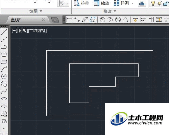The height and width of the screenshot is (135, 169).
Task: Select the Point tool
Action: pos(4,128)
